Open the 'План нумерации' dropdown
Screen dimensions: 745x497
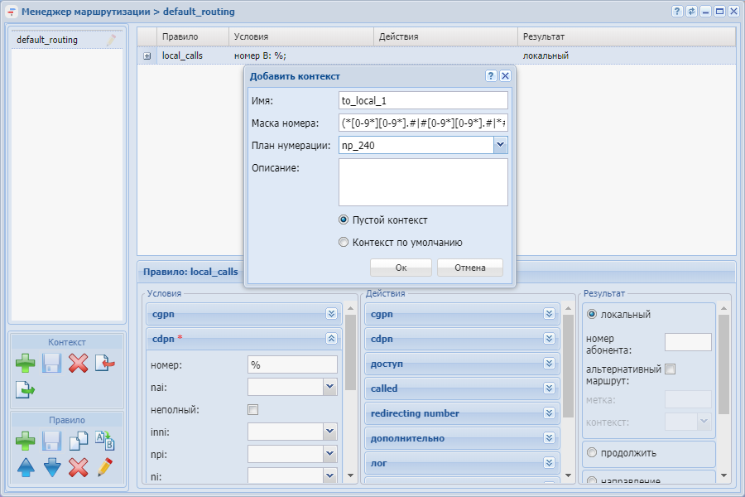tap(500, 145)
